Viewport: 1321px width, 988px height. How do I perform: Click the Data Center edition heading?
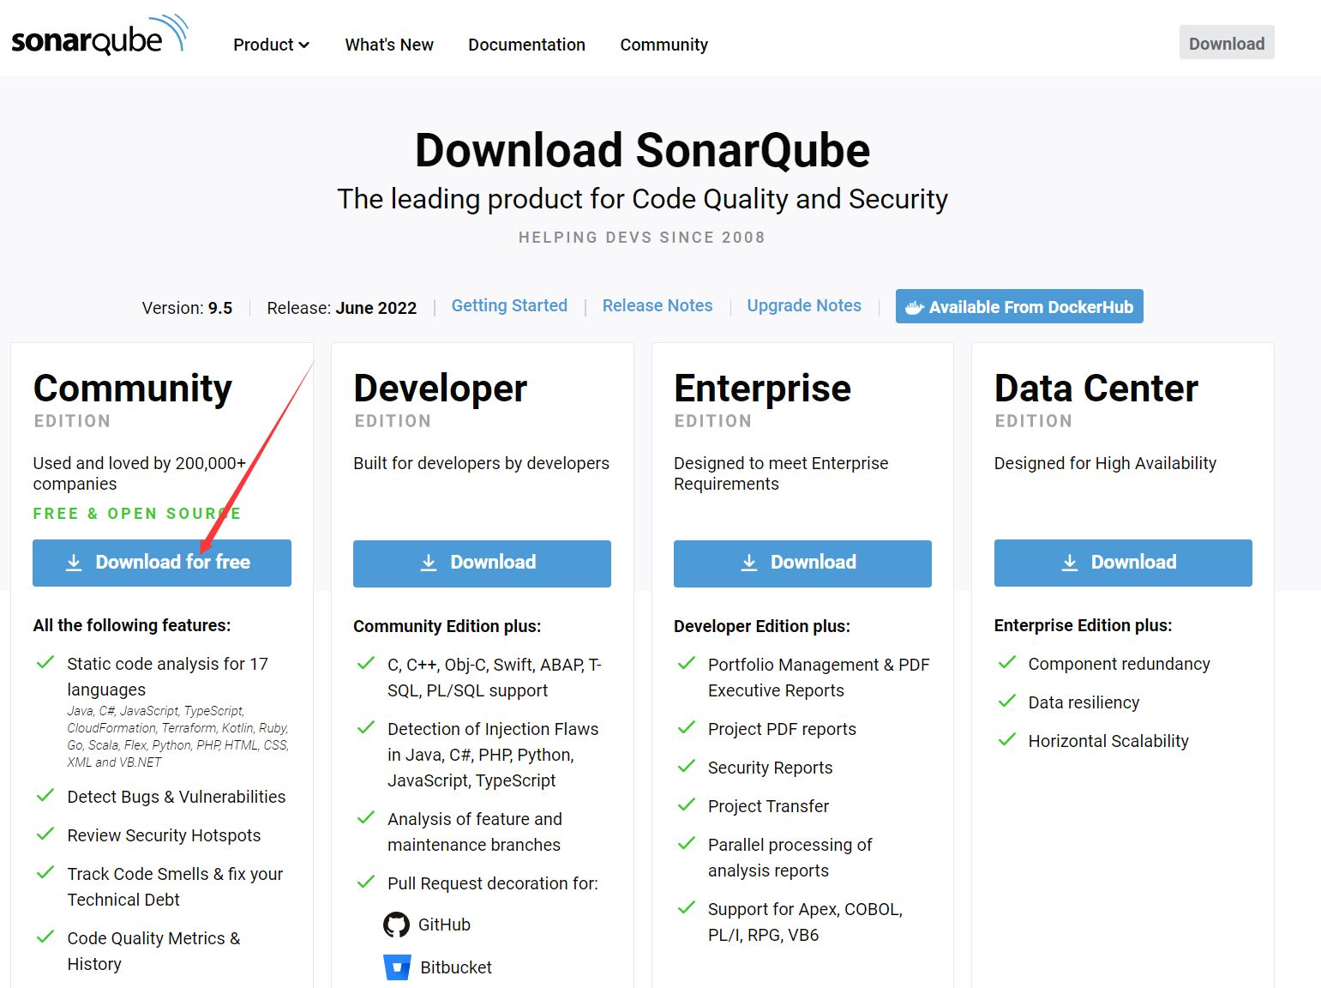[1096, 389]
